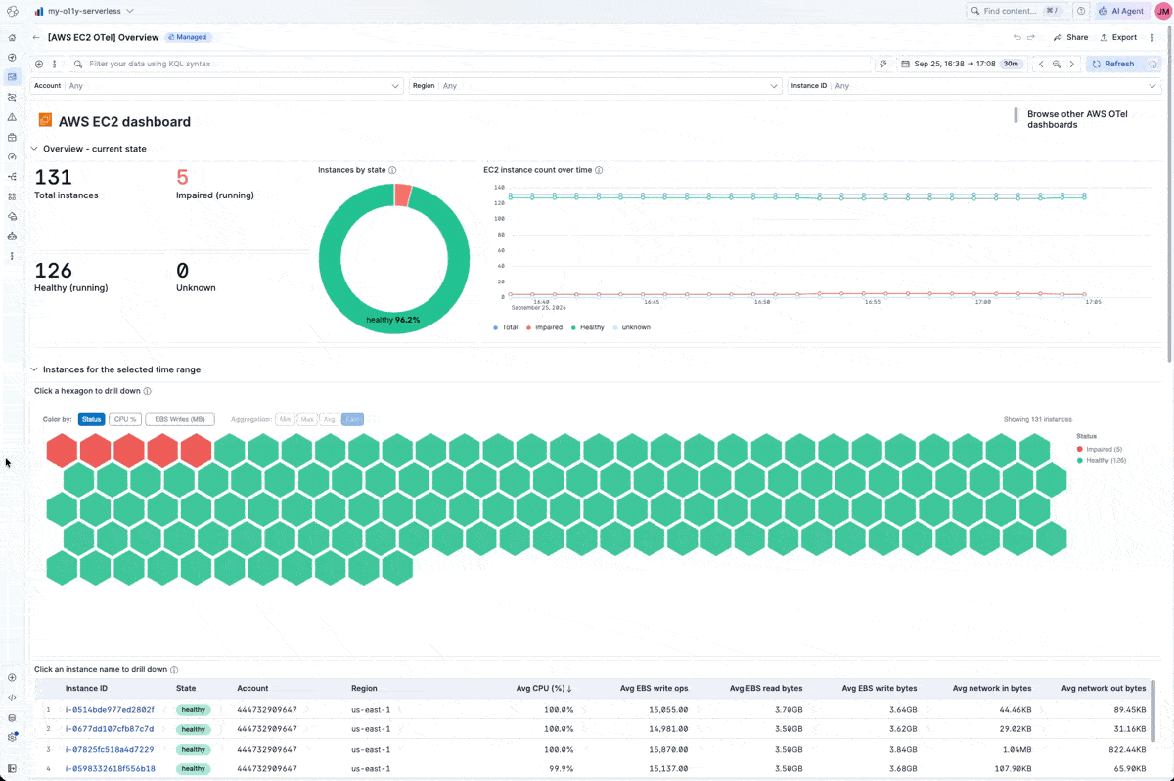Open the Region filter dropdown
The image size is (1174, 781).
pos(595,86)
